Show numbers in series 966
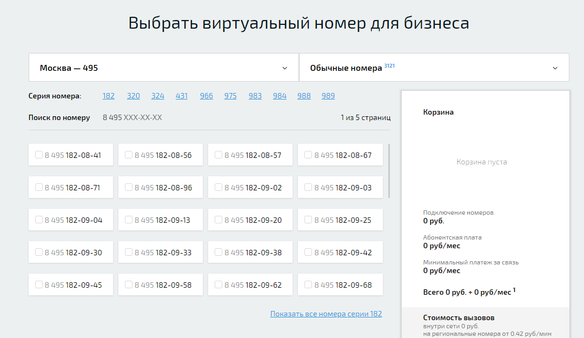 click(x=206, y=95)
